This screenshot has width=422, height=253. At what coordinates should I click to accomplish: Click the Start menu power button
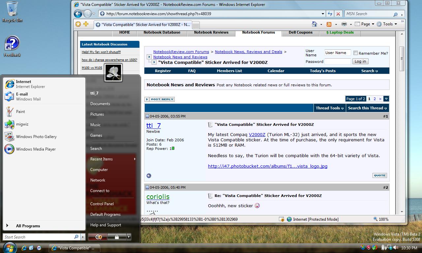[98, 237]
